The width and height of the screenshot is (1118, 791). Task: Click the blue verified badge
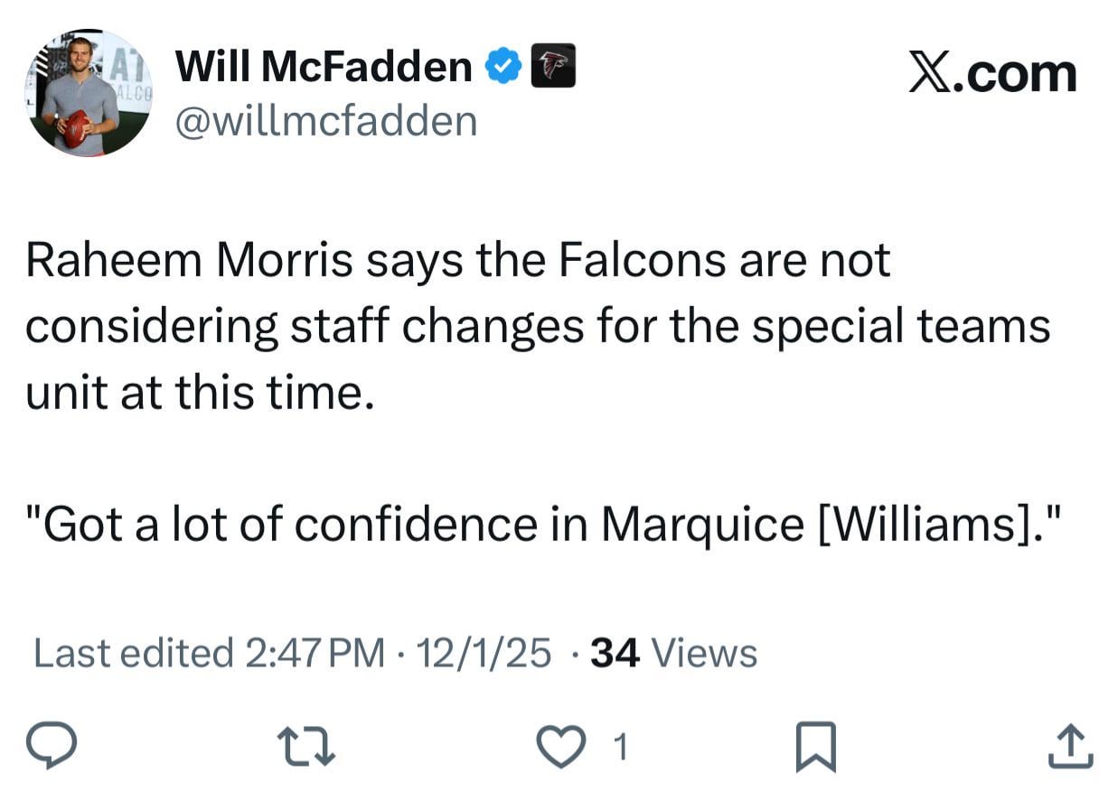(x=503, y=63)
